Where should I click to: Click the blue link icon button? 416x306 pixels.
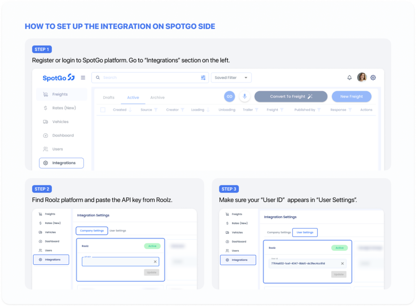click(x=230, y=96)
